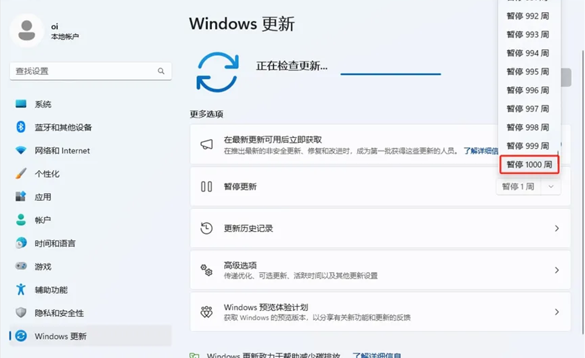Screen dimensions: 585x358
Task: Click the gears icon for 高级选项
Action: (206, 270)
